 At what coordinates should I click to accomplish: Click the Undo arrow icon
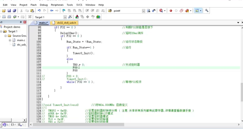(39, 11)
